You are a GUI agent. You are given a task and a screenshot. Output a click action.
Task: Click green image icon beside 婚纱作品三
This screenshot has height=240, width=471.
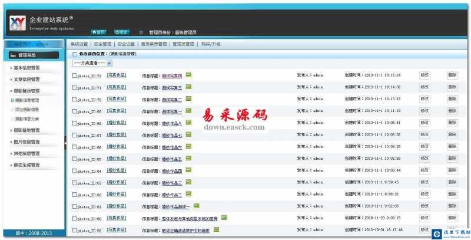point(188,182)
